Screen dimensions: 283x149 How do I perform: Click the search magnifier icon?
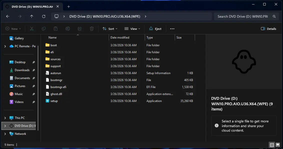[274, 16]
